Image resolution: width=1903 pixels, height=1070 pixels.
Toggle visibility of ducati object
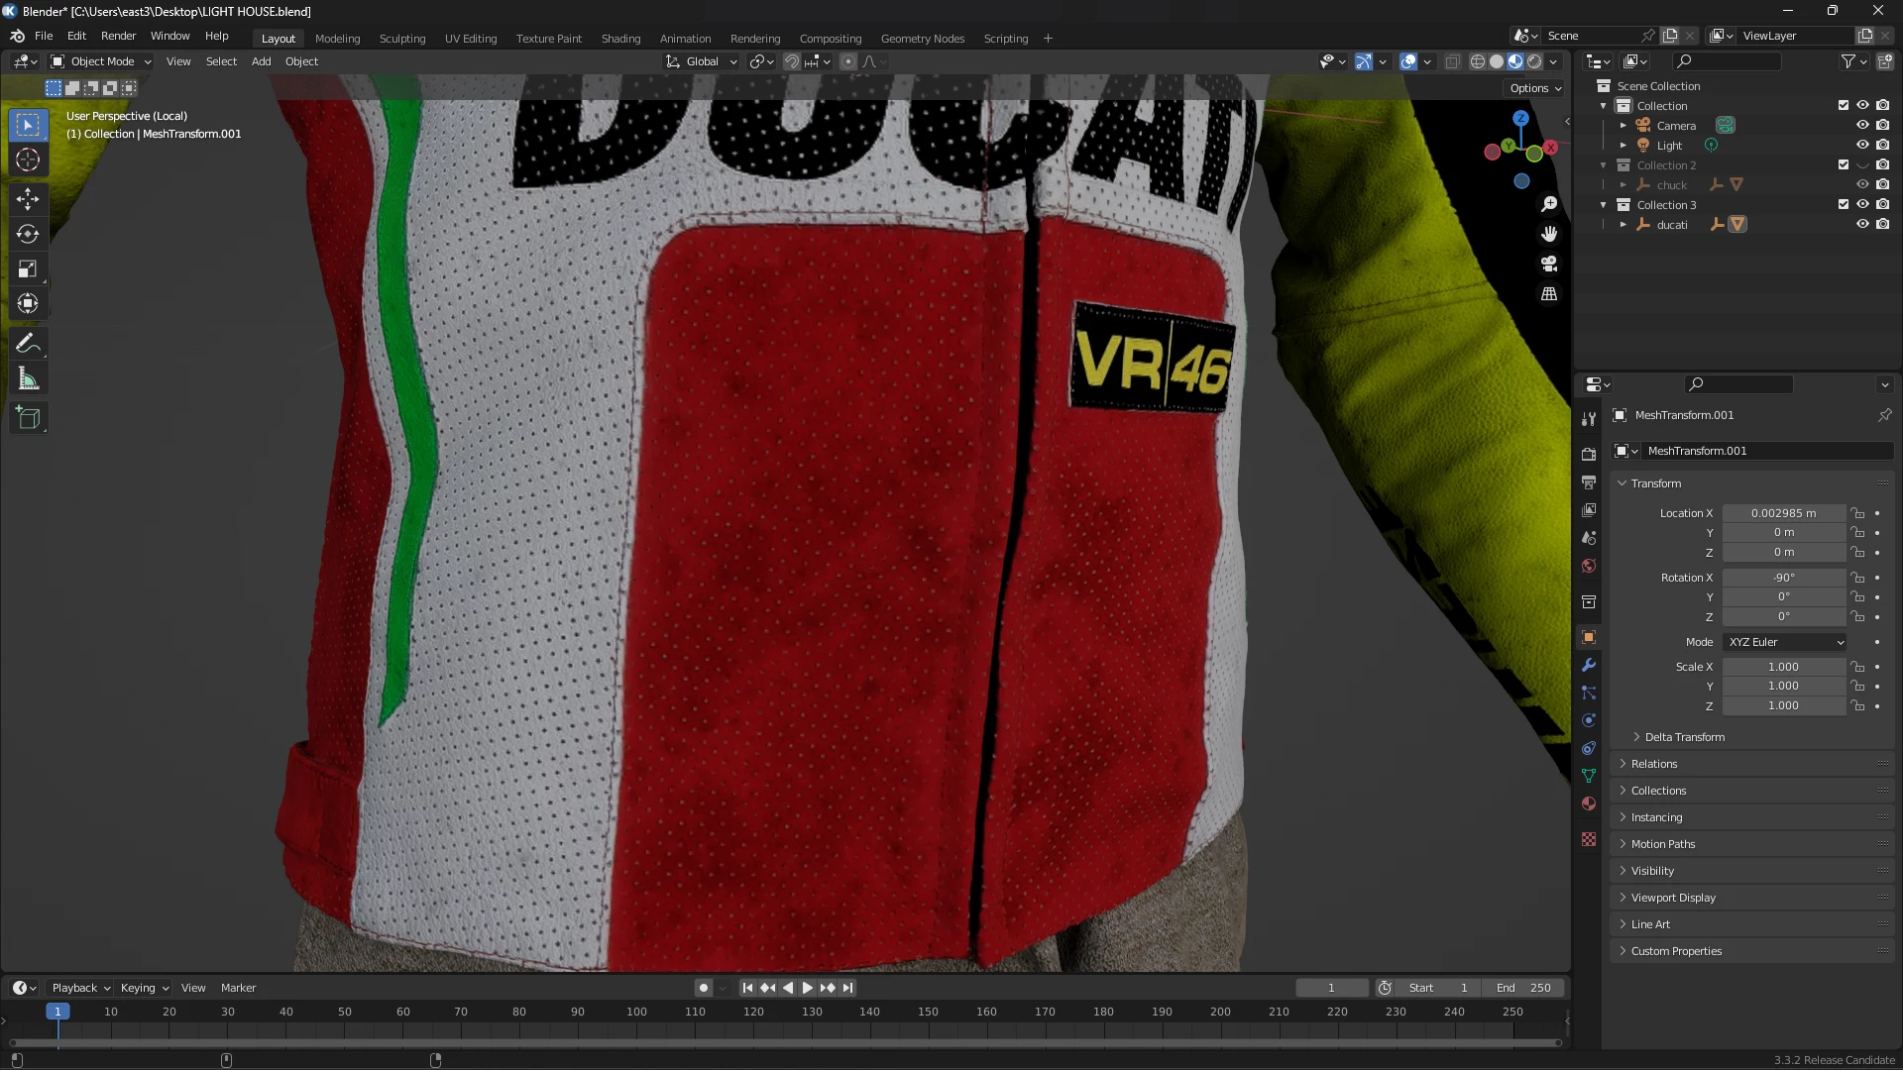pos(1862,225)
